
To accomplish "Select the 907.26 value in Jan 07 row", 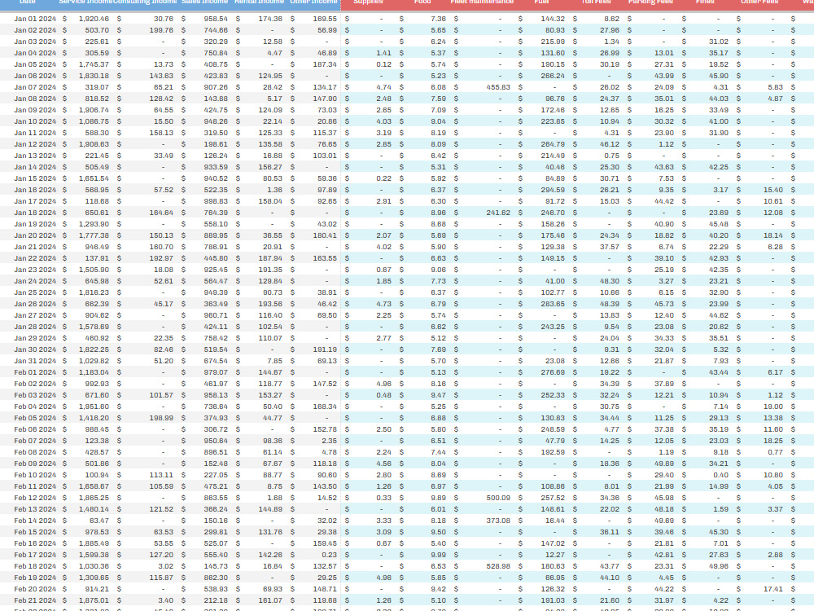I will pos(216,87).
